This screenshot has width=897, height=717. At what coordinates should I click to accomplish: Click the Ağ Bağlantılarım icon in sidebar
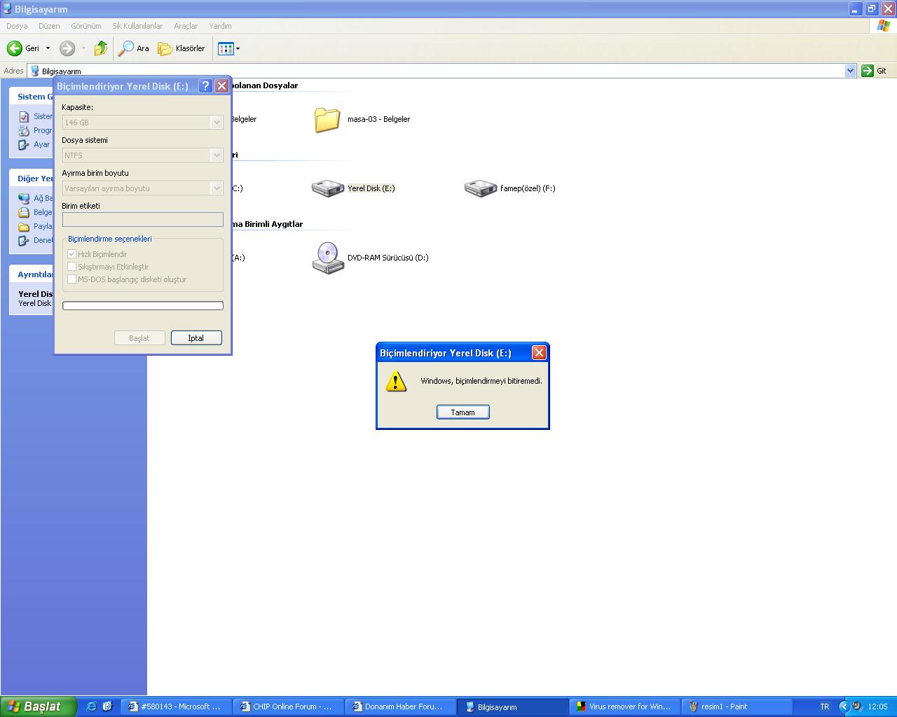pos(24,198)
